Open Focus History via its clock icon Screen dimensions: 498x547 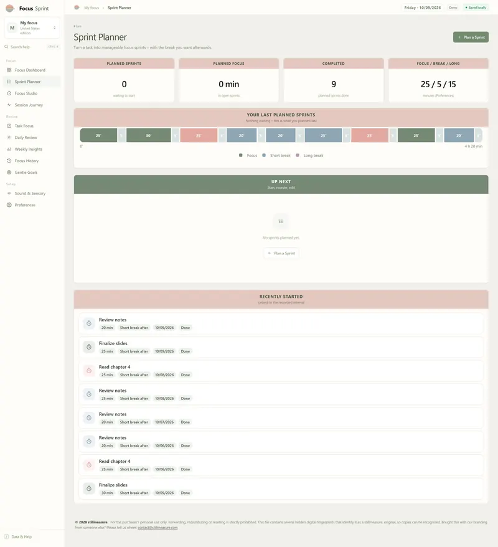click(x=9, y=161)
